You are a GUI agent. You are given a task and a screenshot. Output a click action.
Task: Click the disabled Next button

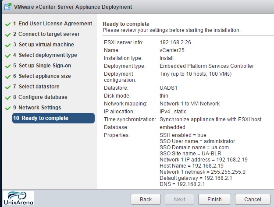click(x=179, y=199)
